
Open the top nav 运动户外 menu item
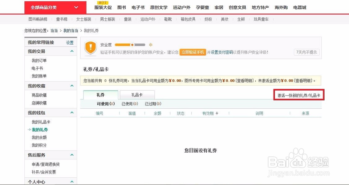181,8
